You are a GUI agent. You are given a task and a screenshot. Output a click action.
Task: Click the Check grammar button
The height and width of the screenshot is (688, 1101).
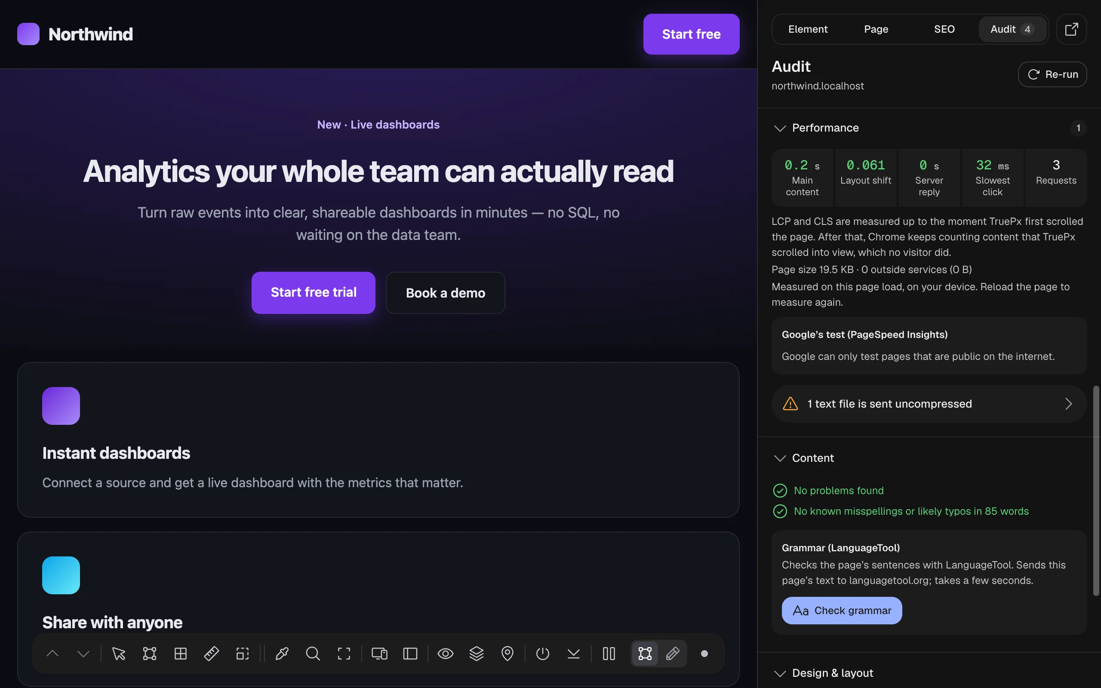tap(842, 611)
